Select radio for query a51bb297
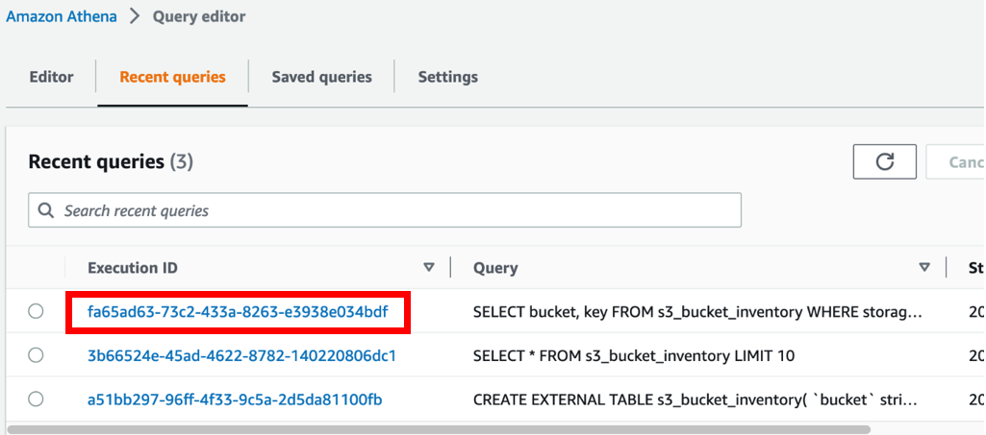986x435 pixels. click(36, 399)
